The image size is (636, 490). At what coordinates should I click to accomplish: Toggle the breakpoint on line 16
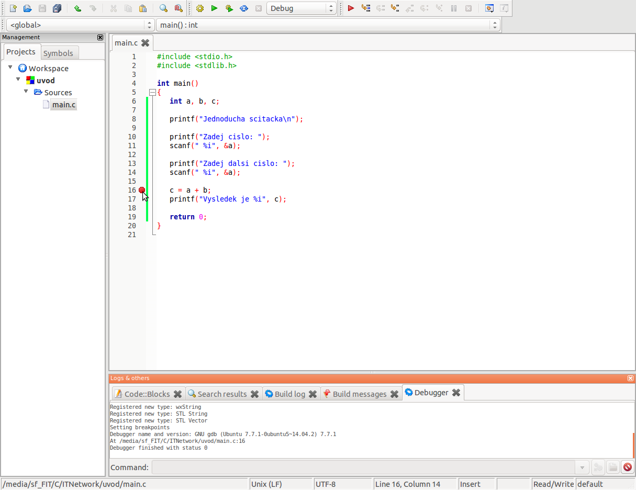click(142, 190)
